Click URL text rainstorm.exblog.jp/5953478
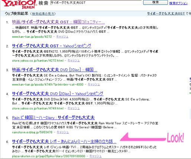 coord(32,132)
